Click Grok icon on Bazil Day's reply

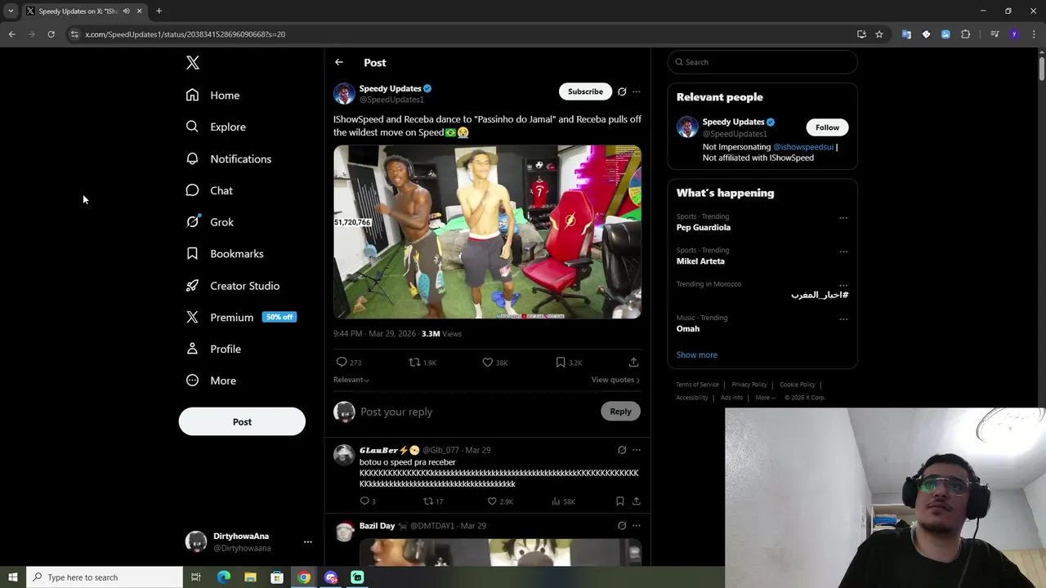[x=622, y=526]
